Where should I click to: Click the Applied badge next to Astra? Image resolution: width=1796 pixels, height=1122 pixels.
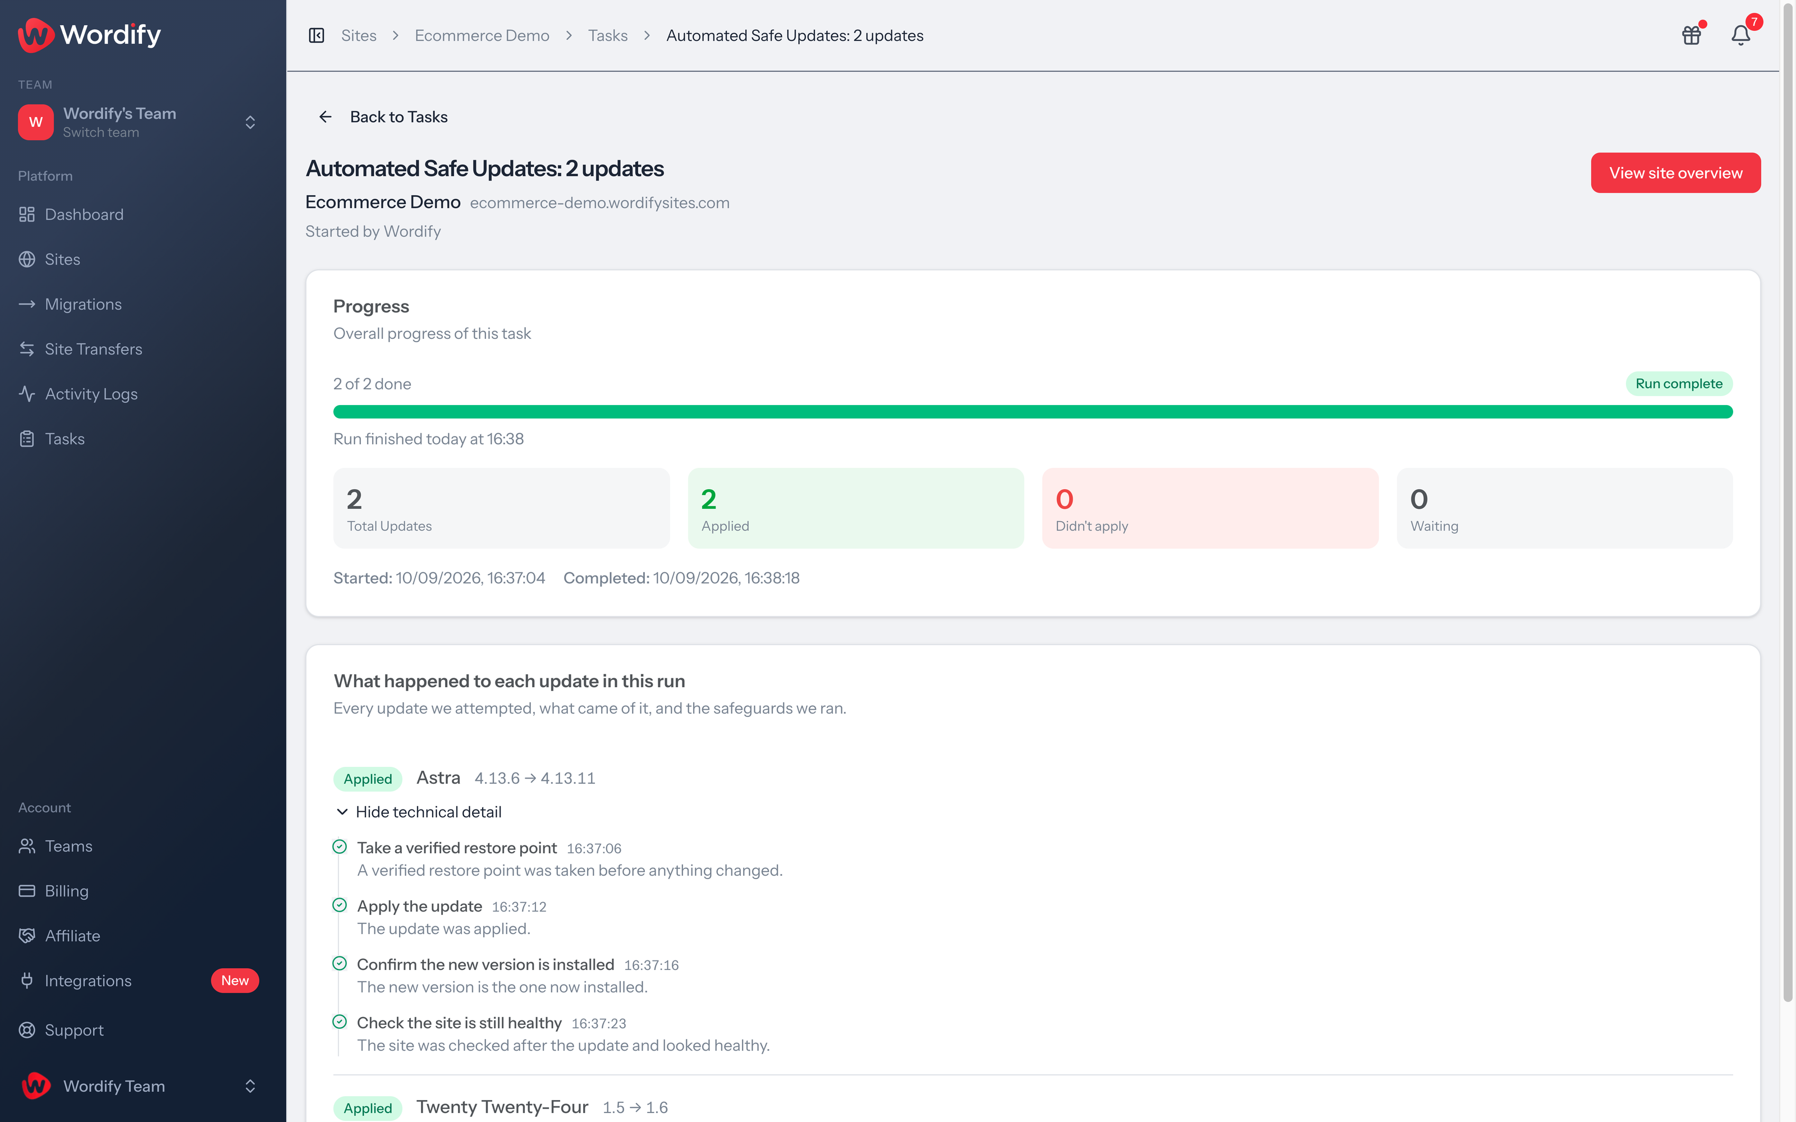pyautogui.click(x=368, y=779)
